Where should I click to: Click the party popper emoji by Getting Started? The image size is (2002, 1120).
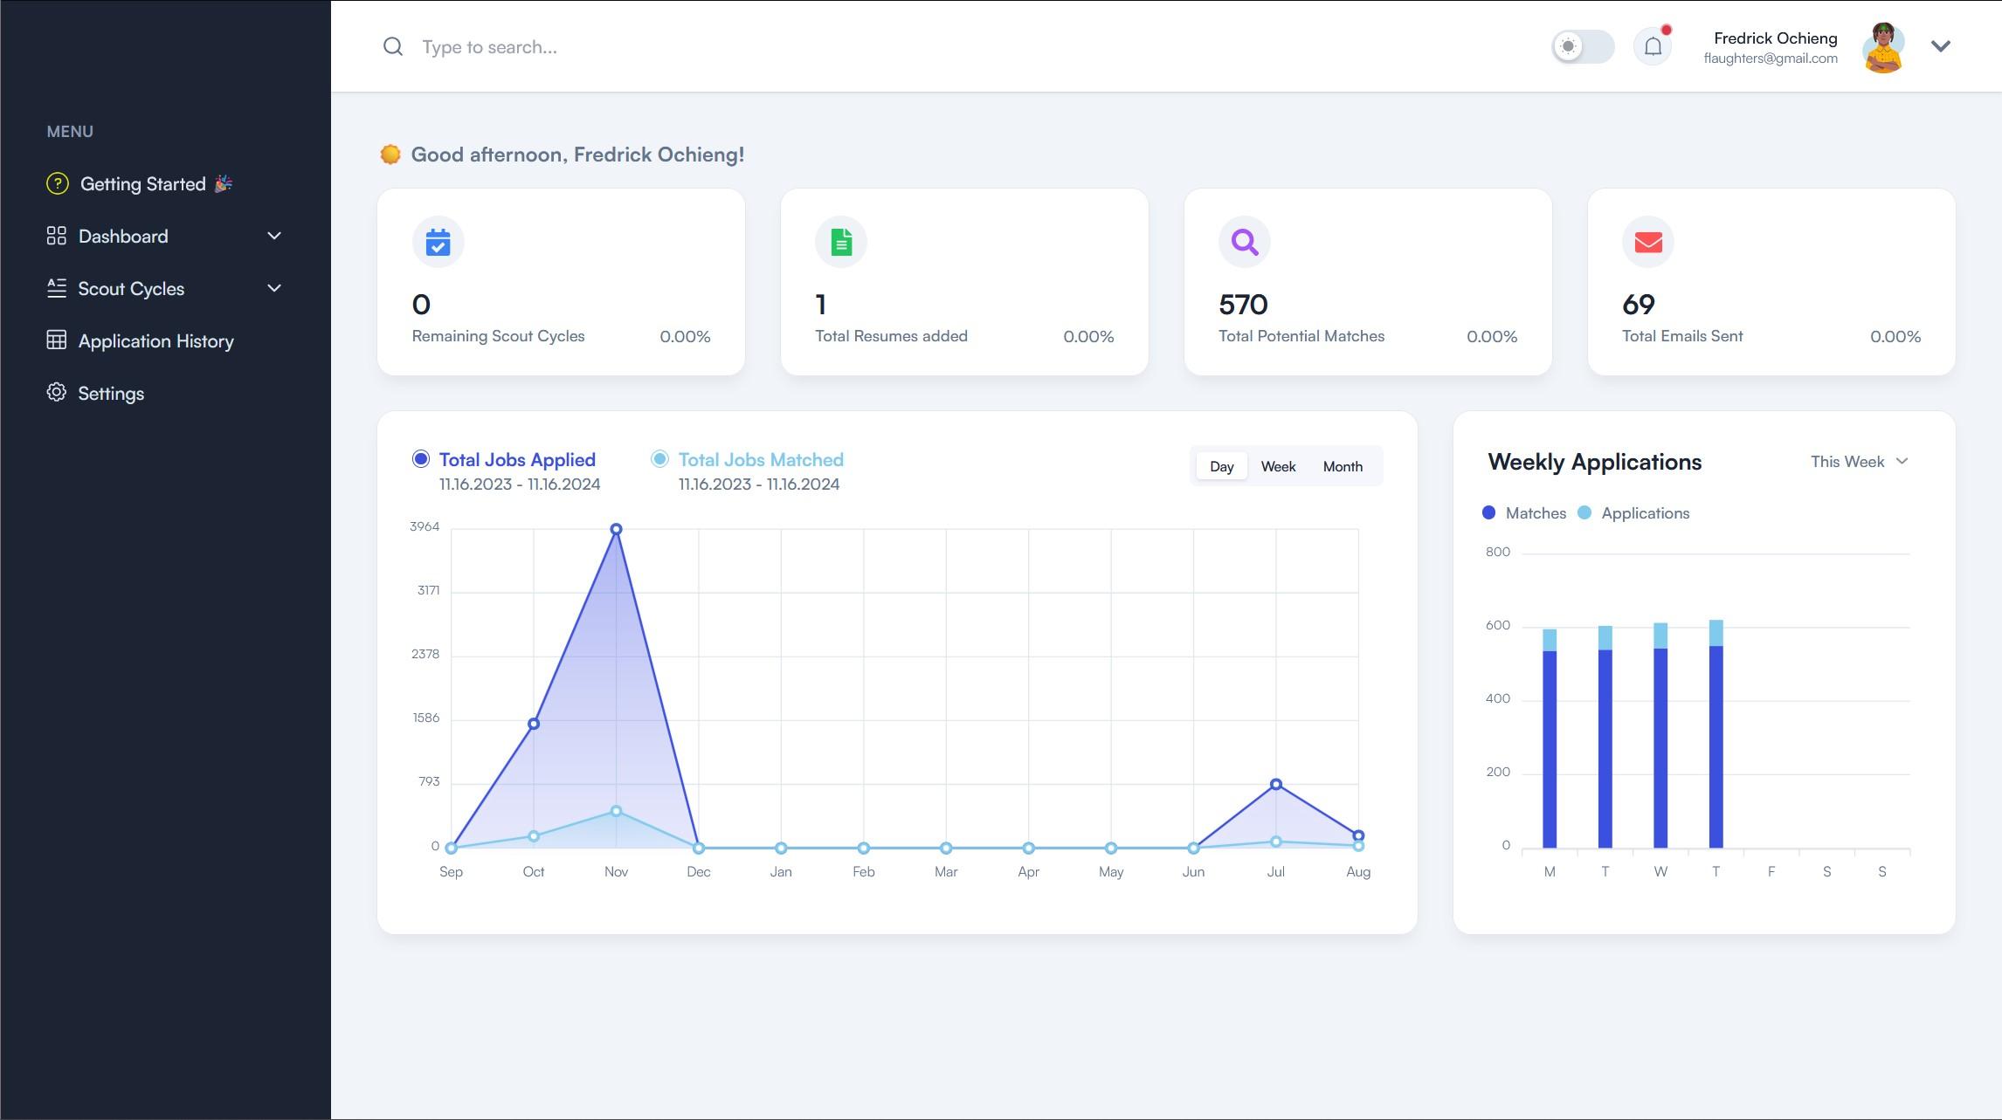pyautogui.click(x=224, y=183)
